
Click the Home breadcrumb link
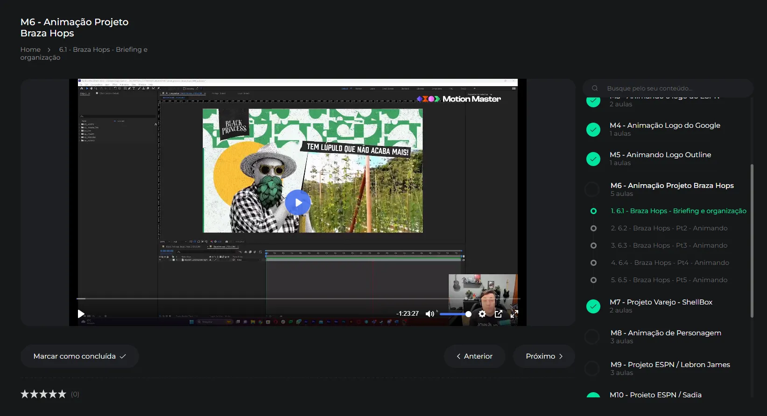point(30,49)
